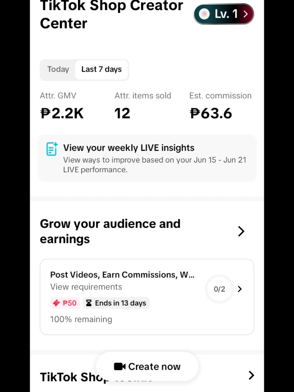
Task: Select the Last 7 days tab
Action: [x=102, y=69]
